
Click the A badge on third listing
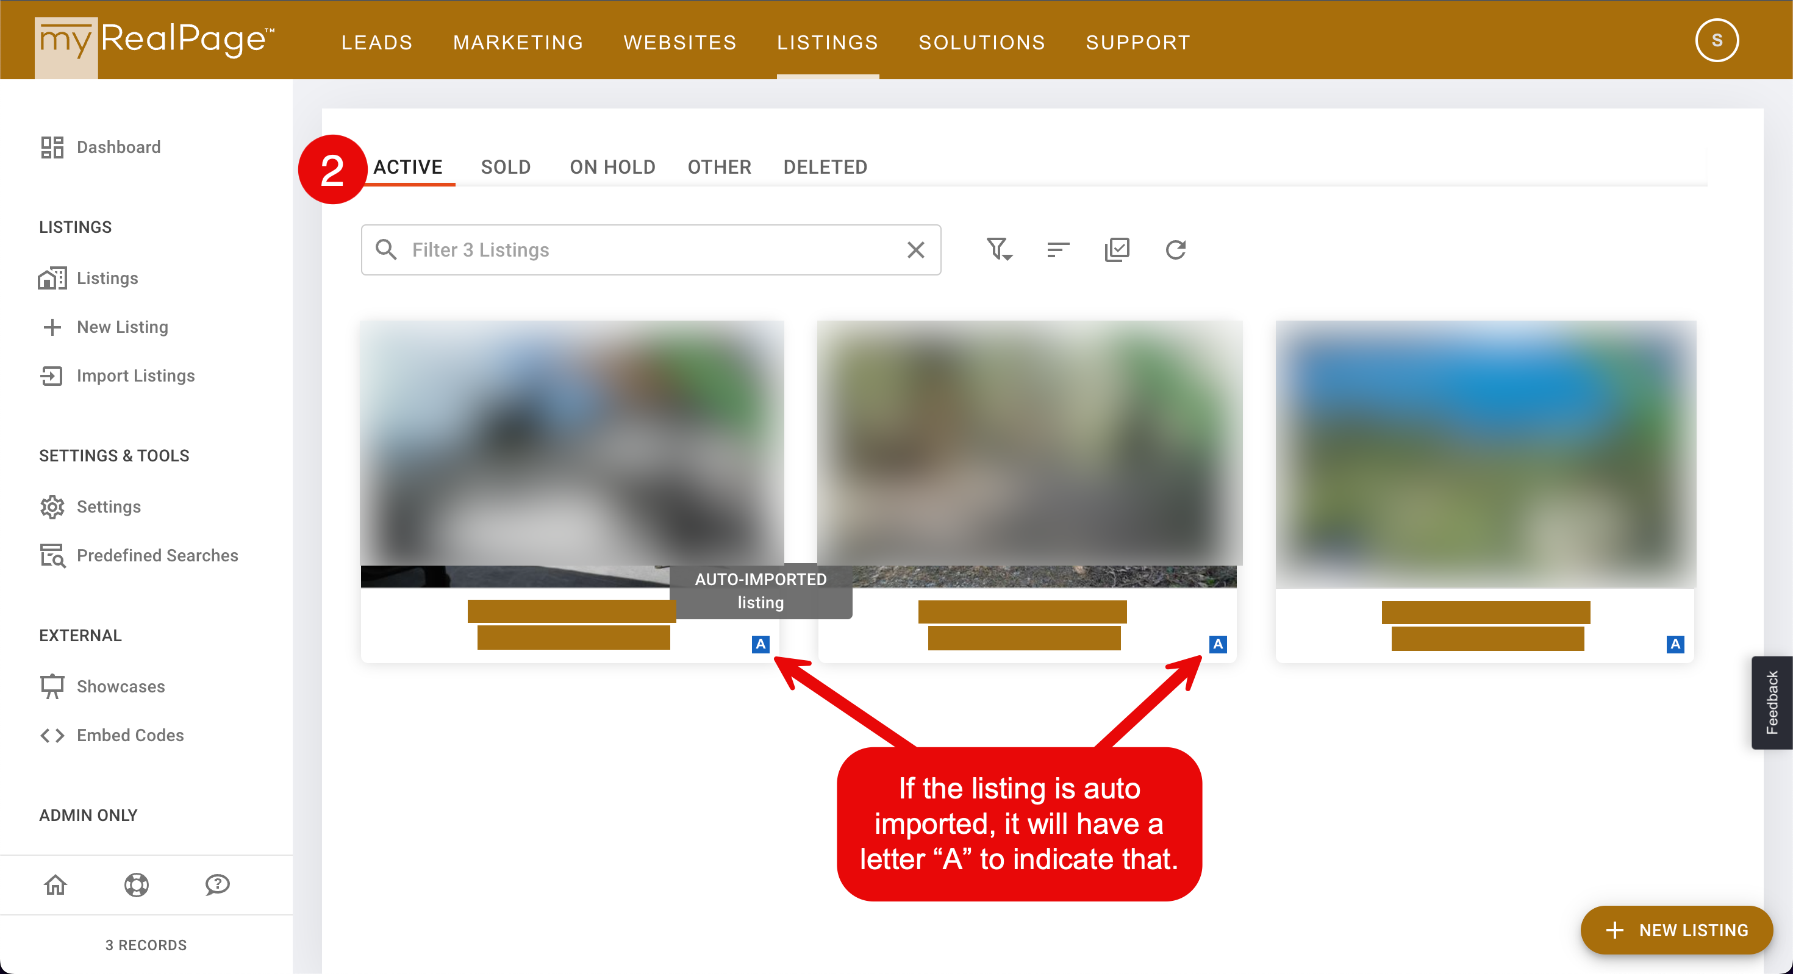[1675, 644]
